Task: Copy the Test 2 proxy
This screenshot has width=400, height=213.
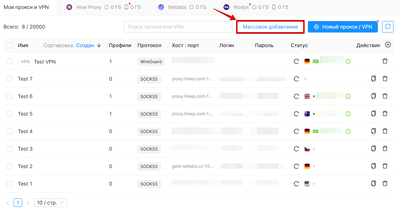Action: [374, 166]
